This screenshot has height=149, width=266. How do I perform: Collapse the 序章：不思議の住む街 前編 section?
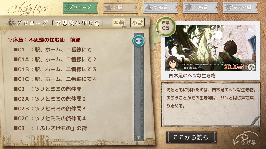click(x=44, y=40)
